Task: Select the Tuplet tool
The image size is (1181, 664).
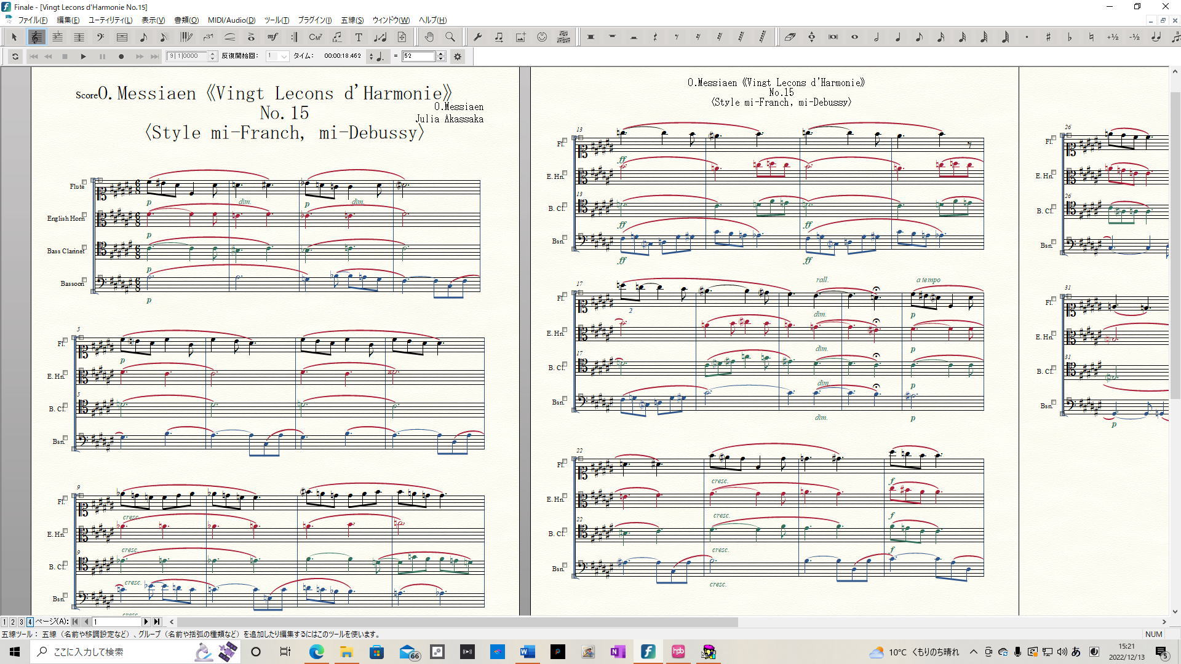Action: point(208,37)
